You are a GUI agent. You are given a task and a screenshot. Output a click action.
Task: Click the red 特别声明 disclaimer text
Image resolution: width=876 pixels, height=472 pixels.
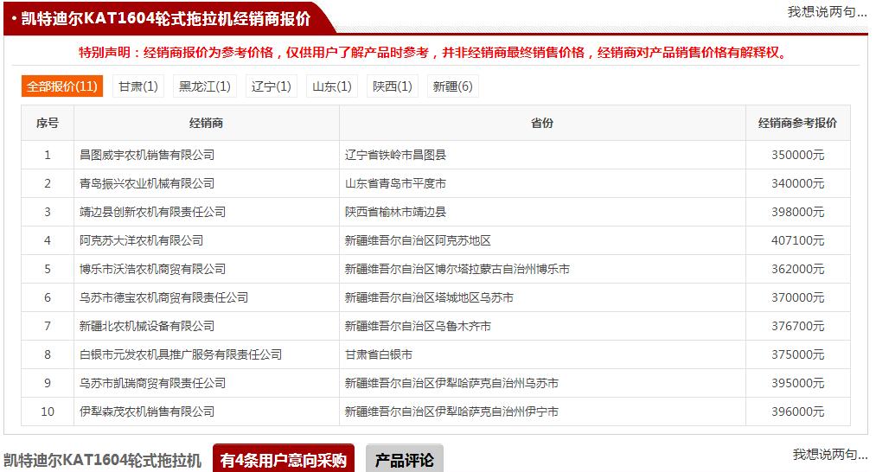point(433,53)
